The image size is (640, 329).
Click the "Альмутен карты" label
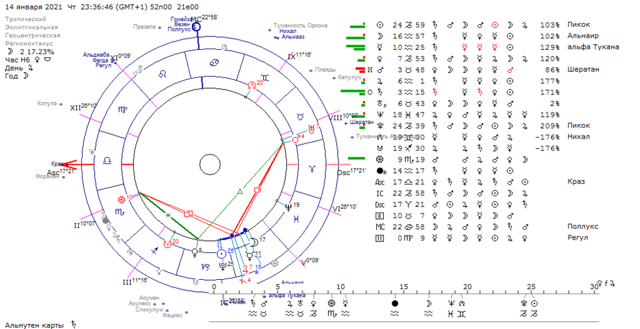tap(35, 325)
